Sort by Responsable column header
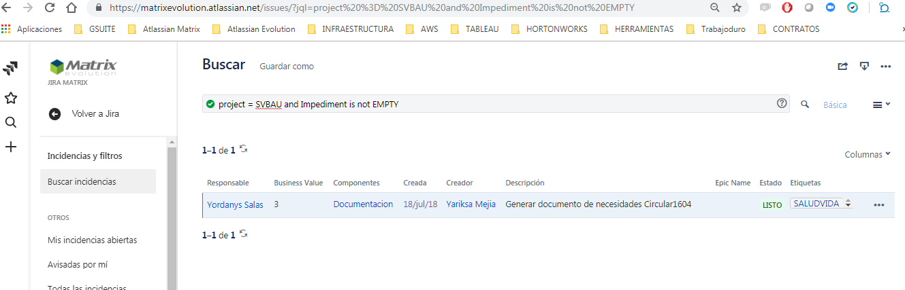The width and height of the screenshot is (905, 290). (228, 183)
